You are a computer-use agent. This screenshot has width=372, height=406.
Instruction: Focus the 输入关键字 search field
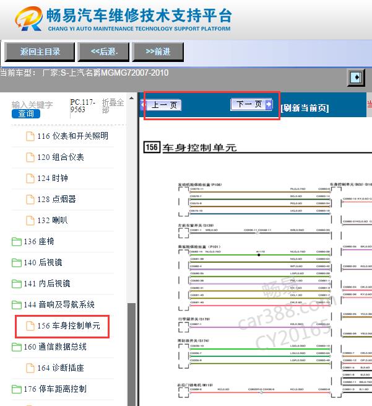(x=32, y=105)
